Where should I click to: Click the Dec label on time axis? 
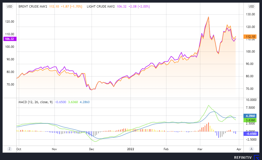(x=92, y=149)
